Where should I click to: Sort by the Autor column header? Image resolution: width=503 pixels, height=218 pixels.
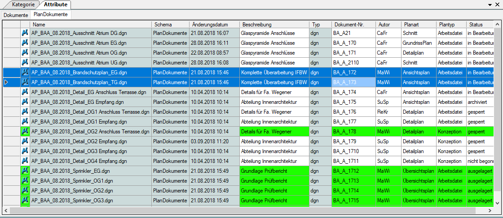(388, 25)
